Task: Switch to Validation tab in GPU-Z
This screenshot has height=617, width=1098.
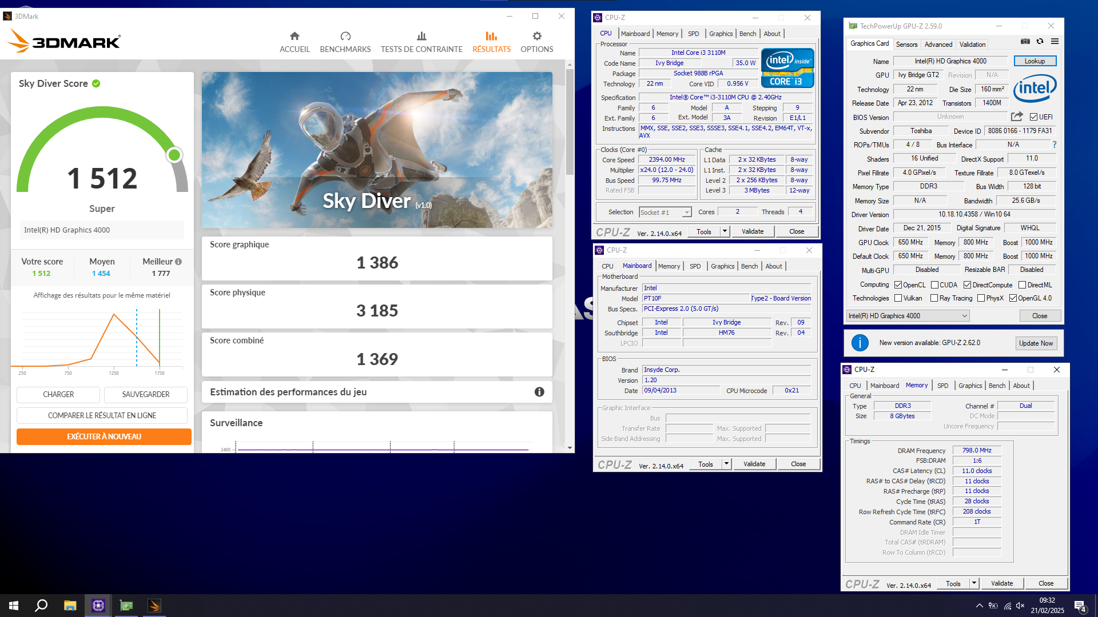Action: coord(972,45)
